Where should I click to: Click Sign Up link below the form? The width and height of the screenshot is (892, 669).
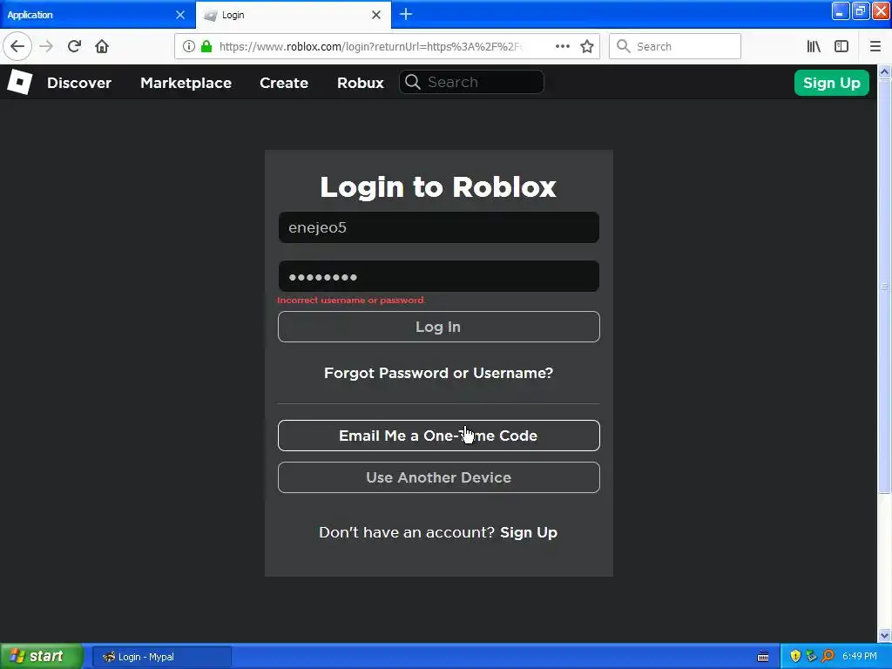[529, 532]
